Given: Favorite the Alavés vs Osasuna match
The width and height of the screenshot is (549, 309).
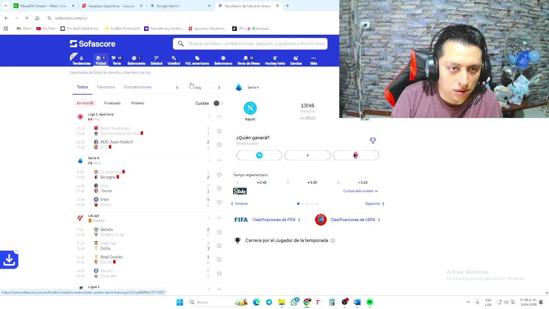Looking at the screenshot, I should (x=219, y=273).
